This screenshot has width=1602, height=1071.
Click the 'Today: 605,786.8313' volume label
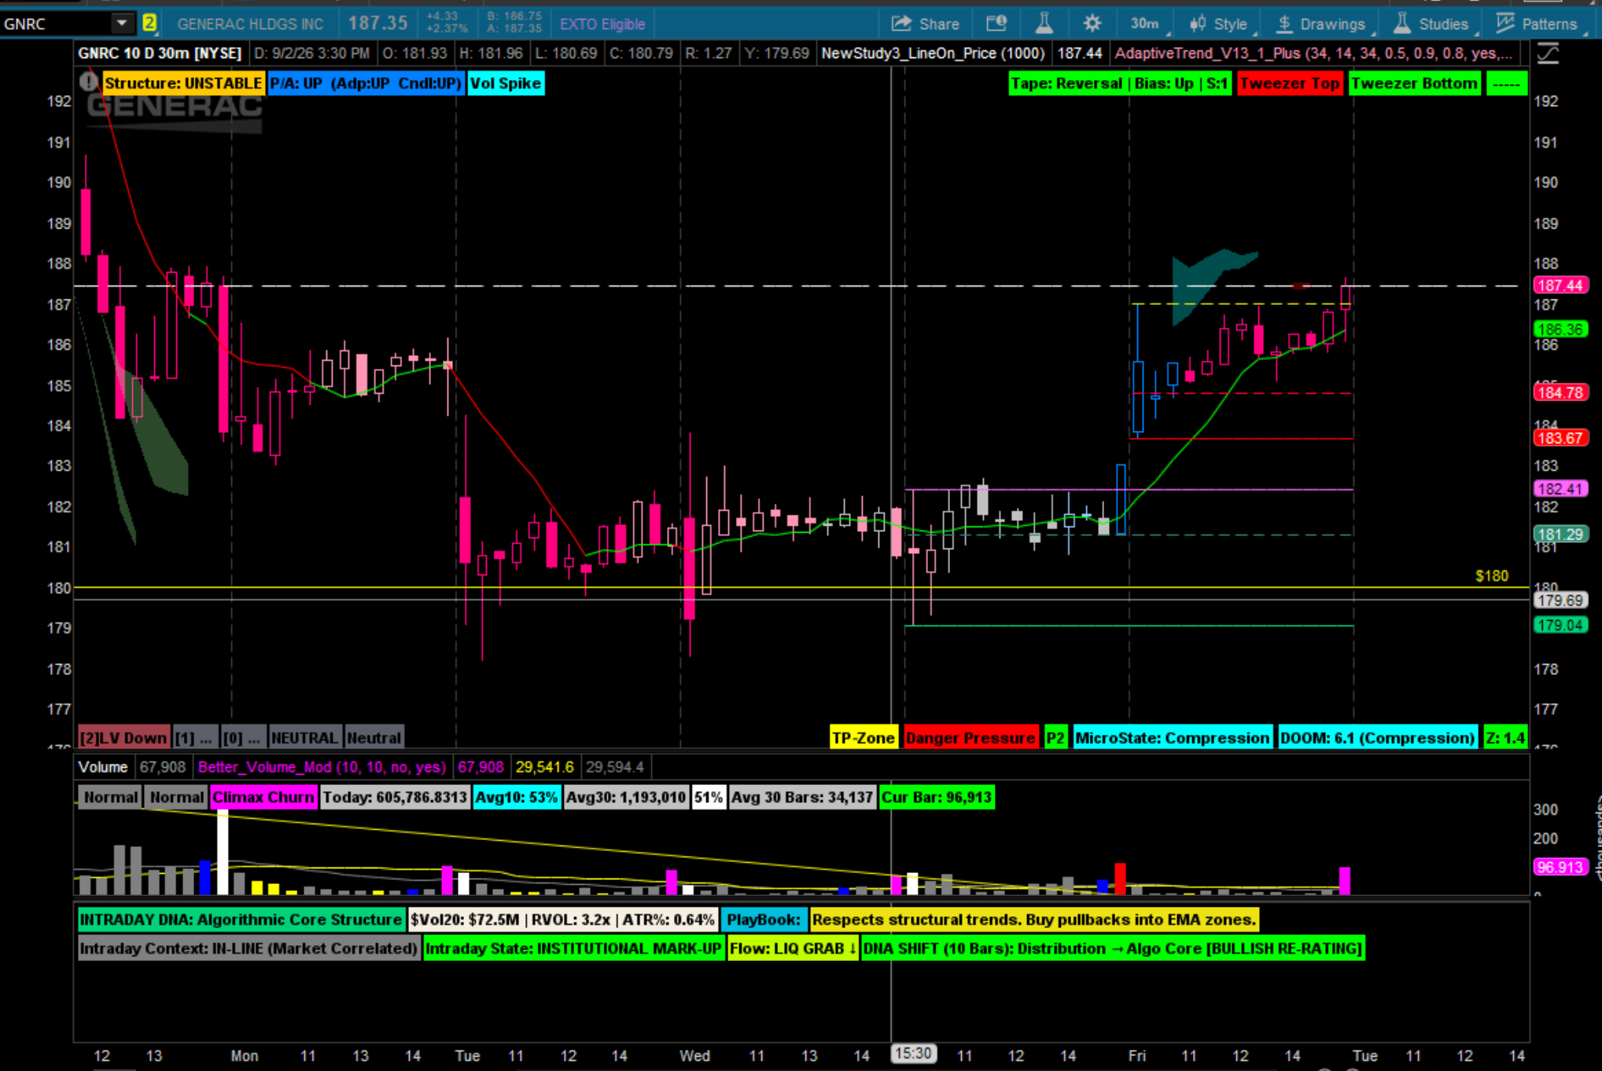395,798
